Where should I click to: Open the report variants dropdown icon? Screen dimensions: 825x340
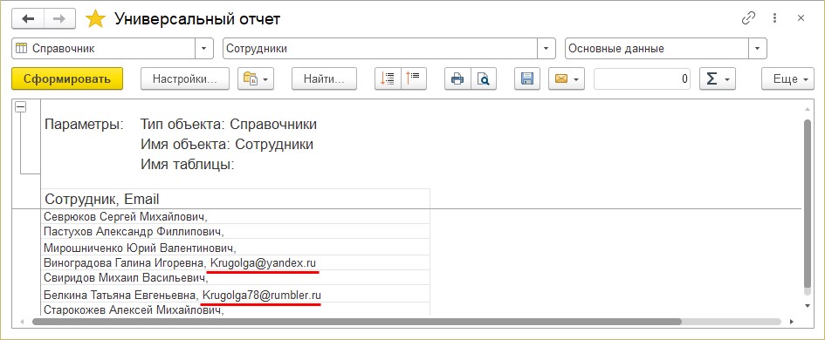coord(256,78)
